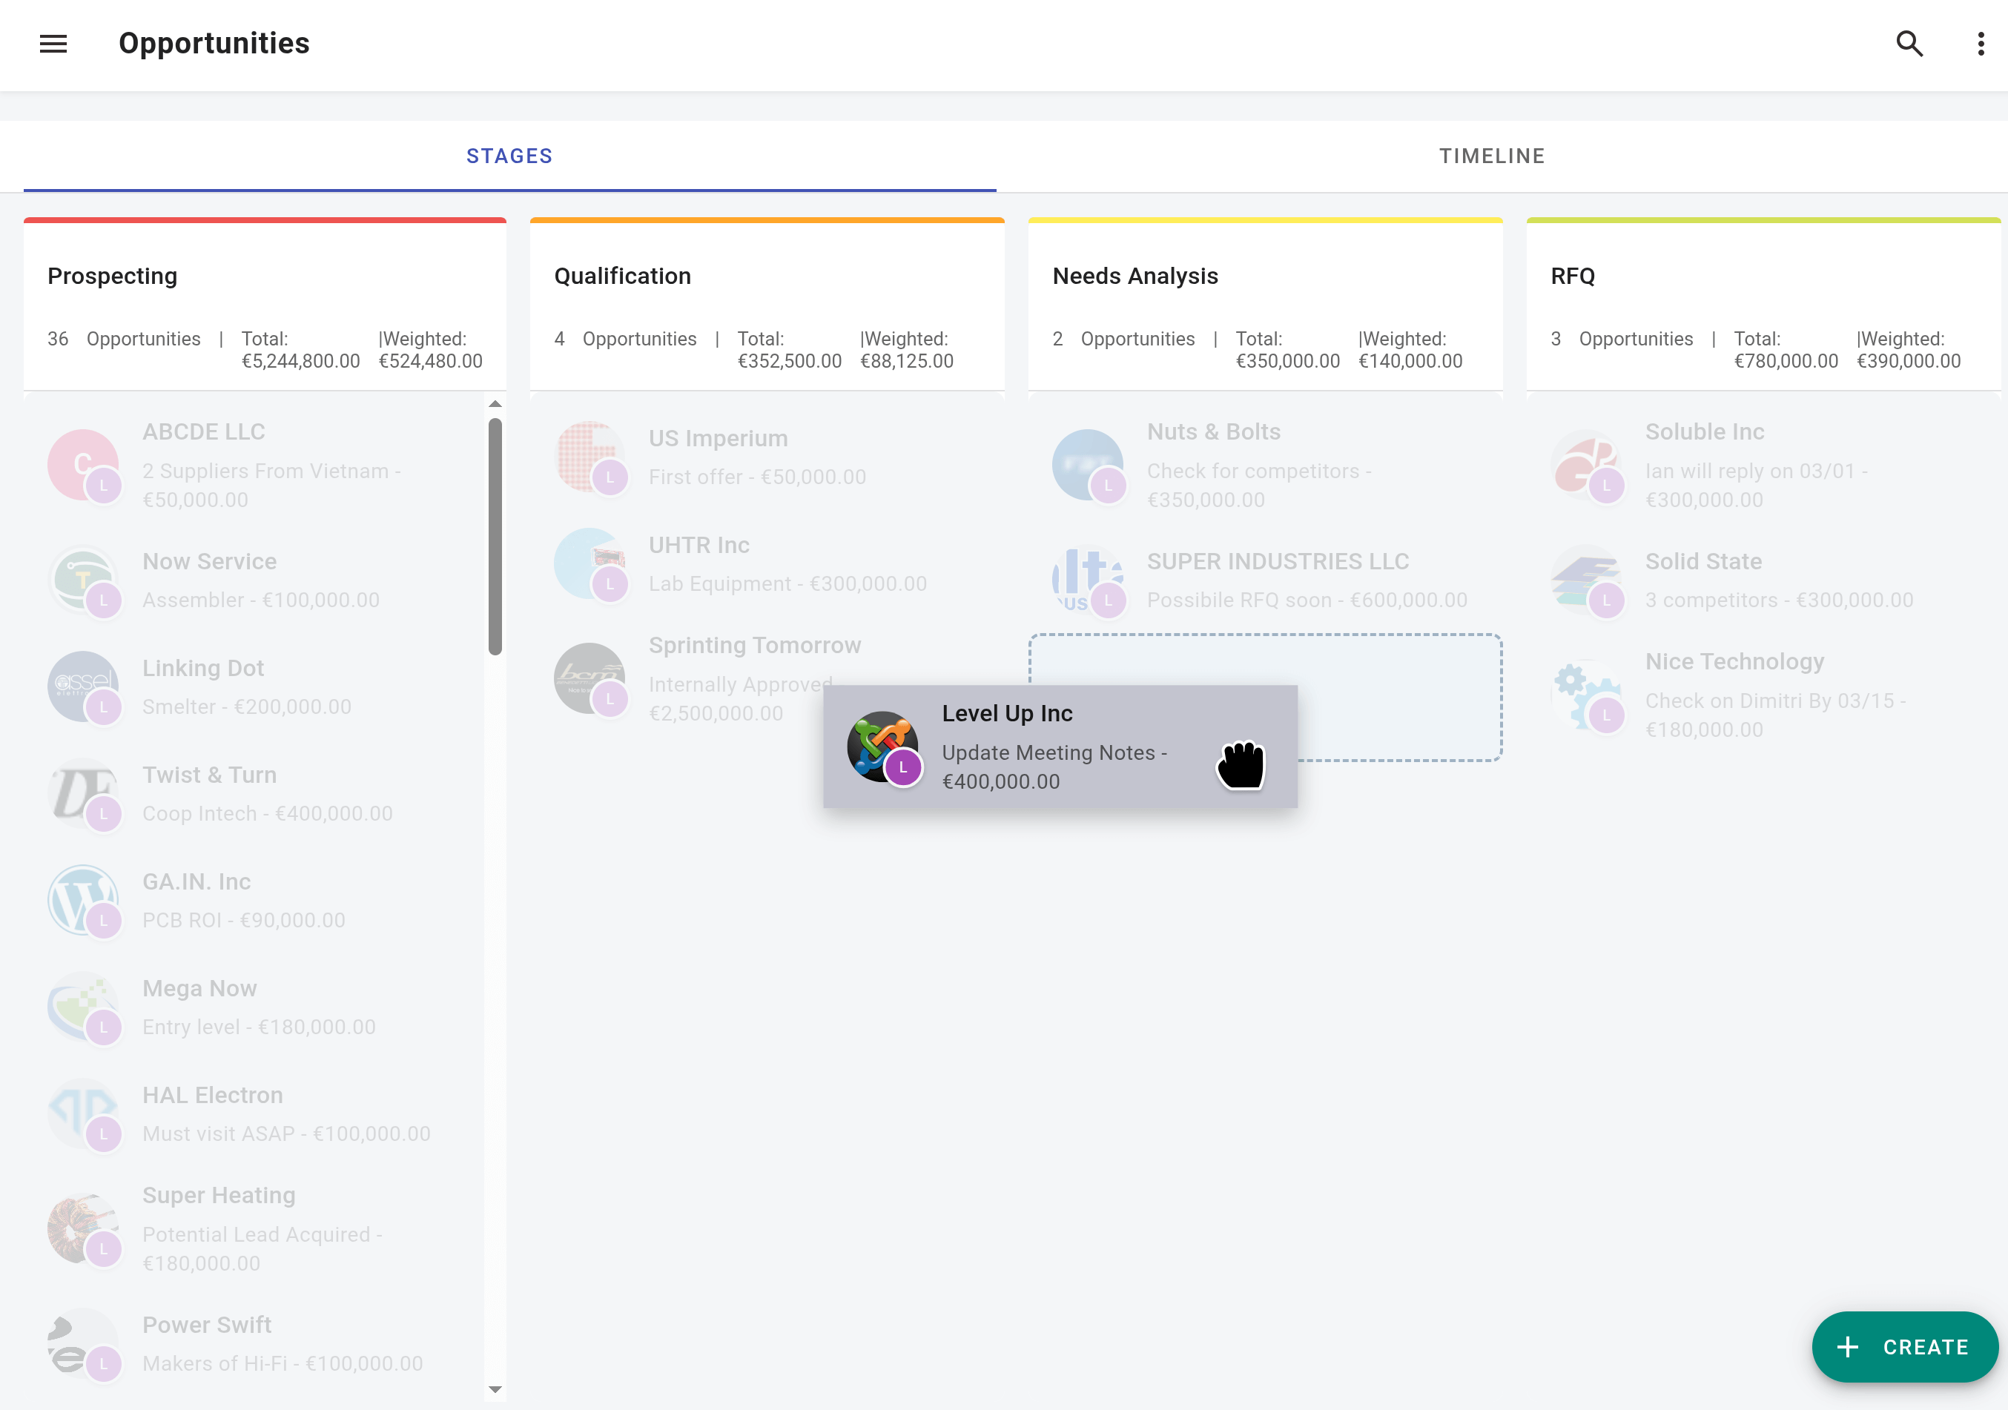This screenshot has width=2008, height=1410.
Task: Select the Now Service avatar icon
Action: pyautogui.click(x=84, y=580)
